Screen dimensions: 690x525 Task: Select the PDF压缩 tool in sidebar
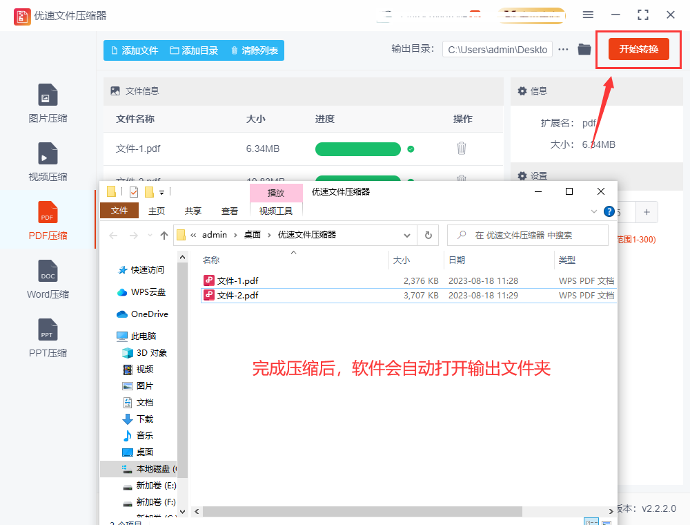[x=48, y=220]
